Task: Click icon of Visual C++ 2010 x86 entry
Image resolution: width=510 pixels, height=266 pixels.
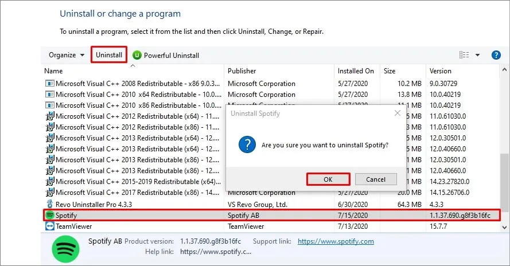Action: [x=50, y=105]
